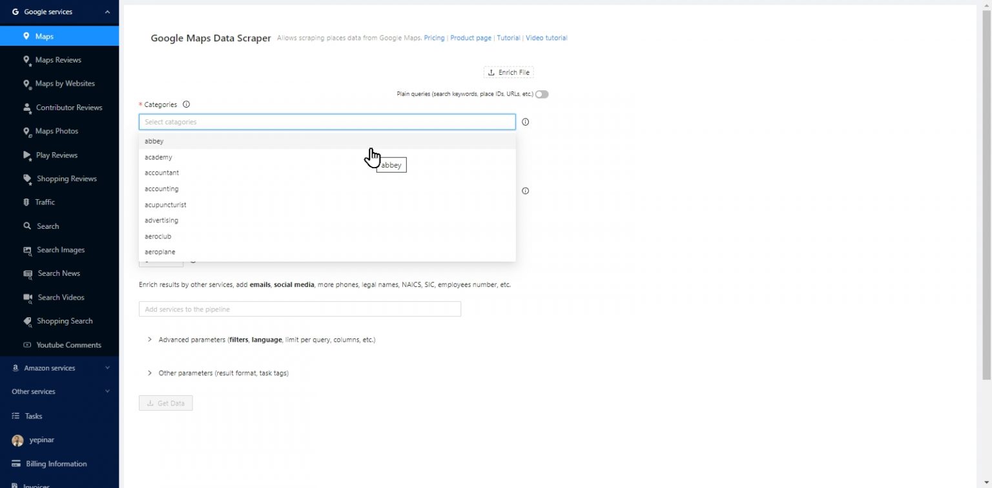This screenshot has width=992, height=488.
Task: Click the Maps Photos sidebar icon
Action: coord(27,132)
